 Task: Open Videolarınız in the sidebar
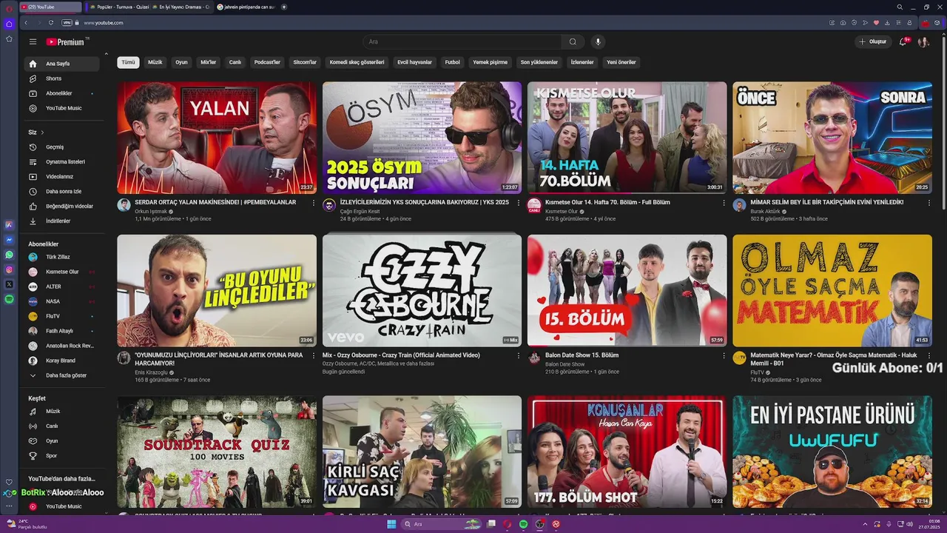pyautogui.click(x=61, y=176)
